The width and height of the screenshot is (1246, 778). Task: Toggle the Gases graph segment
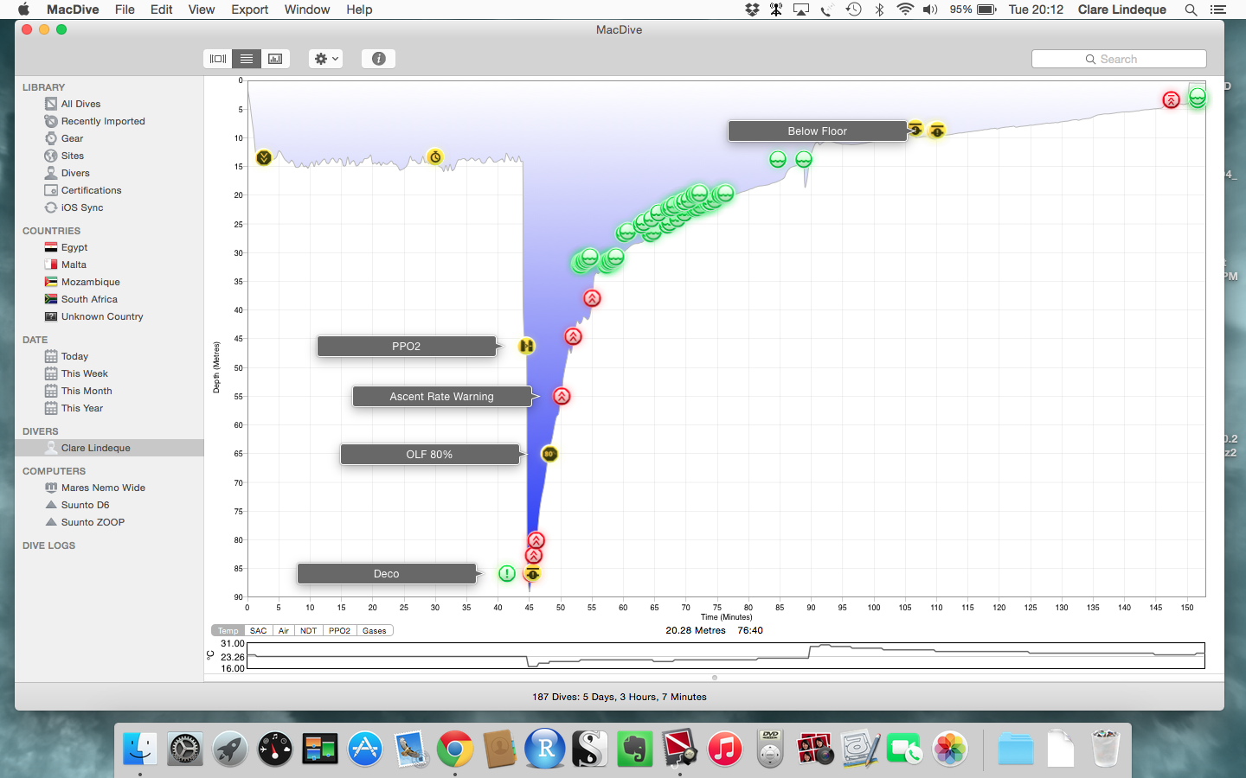tap(374, 630)
